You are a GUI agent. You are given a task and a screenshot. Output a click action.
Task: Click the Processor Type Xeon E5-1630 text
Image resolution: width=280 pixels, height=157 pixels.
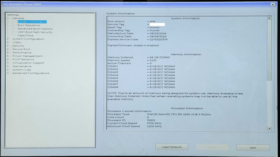pos(179,114)
